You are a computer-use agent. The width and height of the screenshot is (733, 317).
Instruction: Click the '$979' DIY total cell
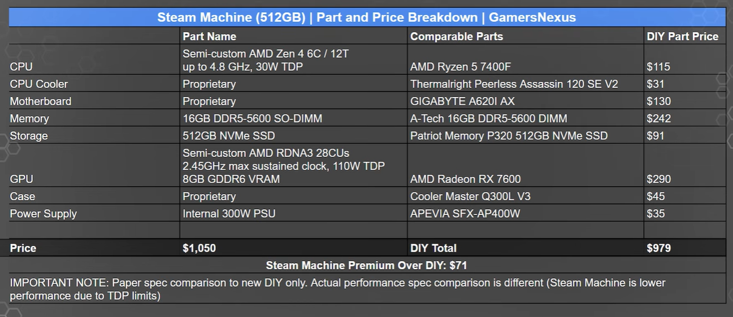(x=659, y=248)
